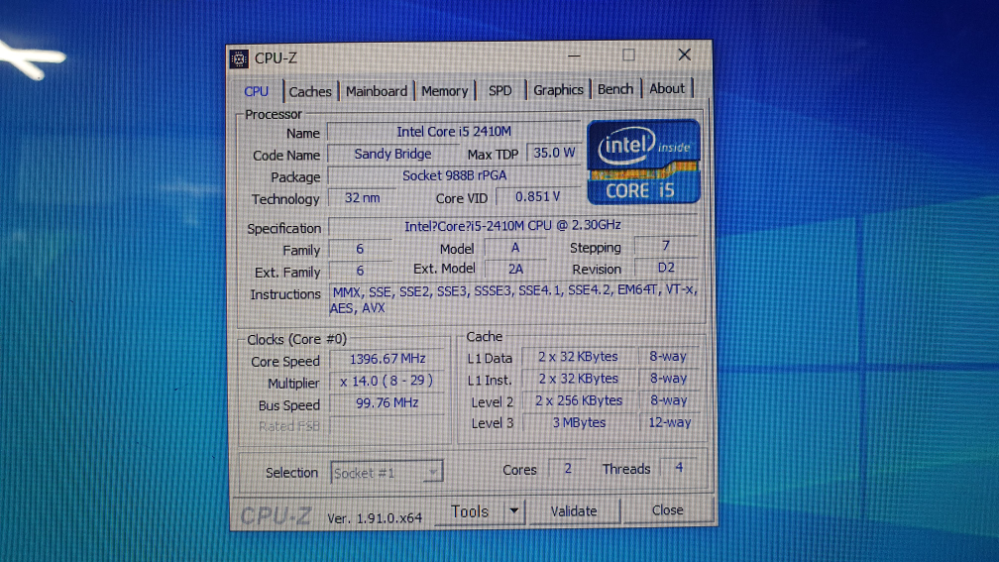Image resolution: width=999 pixels, height=562 pixels.
Task: Open the Socket #1 selection dropdown
Action: point(387,472)
